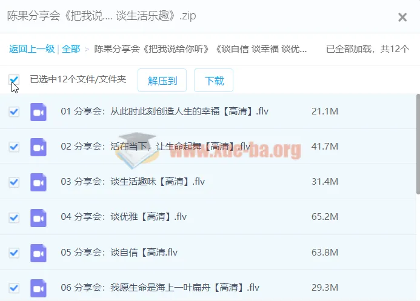Viewport: 420px width, 301px height.
Task: Open the 全部 breadcrumb link
Action: click(x=70, y=49)
